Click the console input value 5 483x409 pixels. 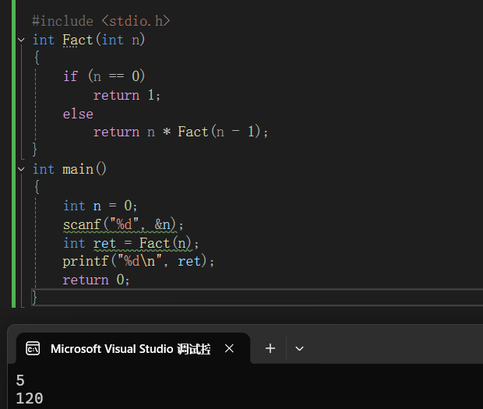click(20, 380)
